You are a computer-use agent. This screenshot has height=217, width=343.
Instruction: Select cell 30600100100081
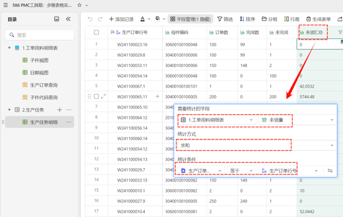(184, 212)
